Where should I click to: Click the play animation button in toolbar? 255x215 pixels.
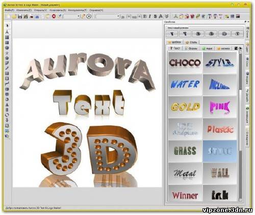(x=89, y=16)
